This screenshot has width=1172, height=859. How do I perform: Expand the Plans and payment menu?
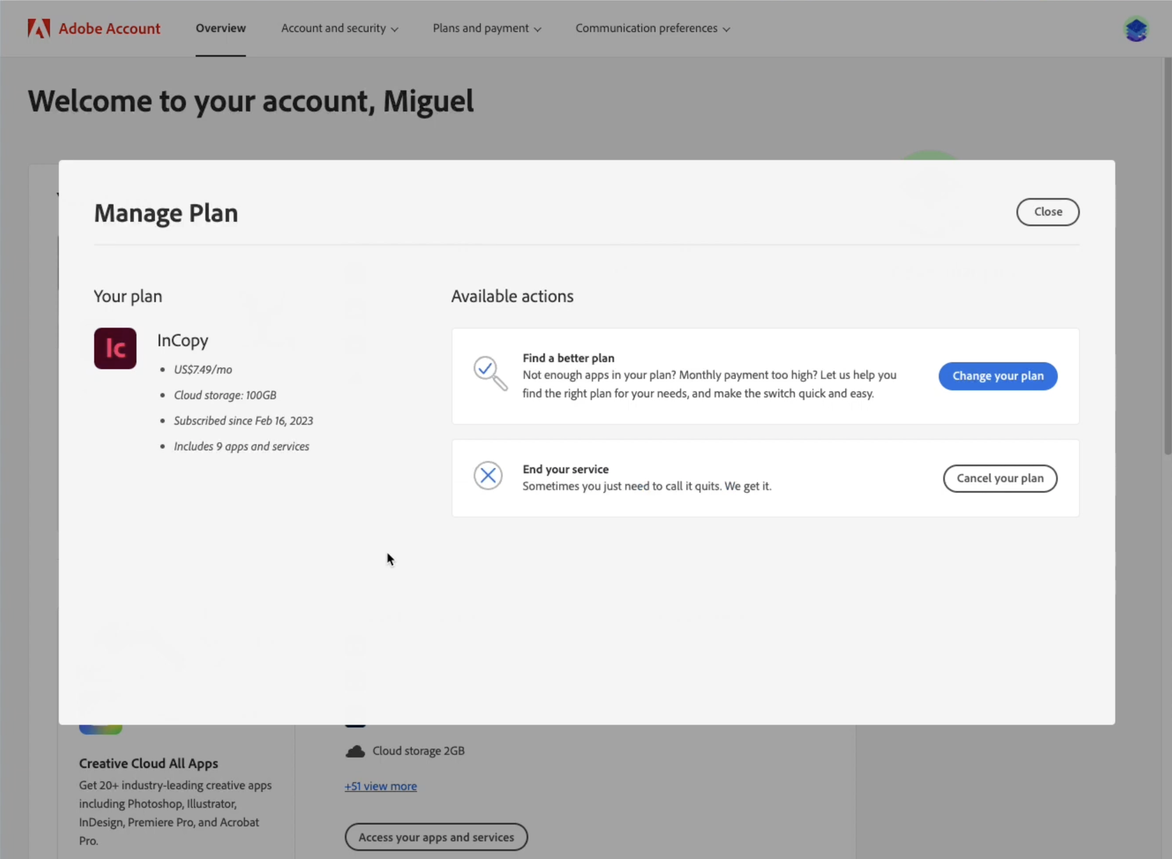tap(487, 28)
